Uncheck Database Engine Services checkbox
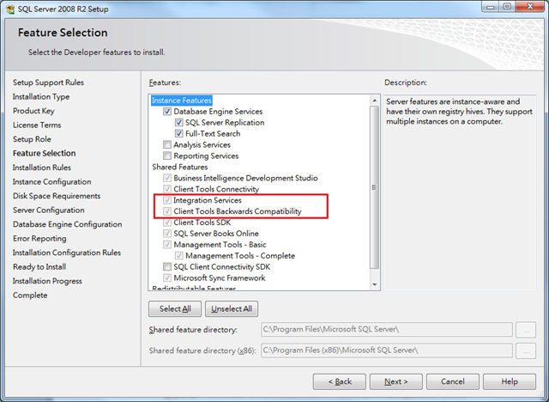549x402 pixels. point(167,112)
